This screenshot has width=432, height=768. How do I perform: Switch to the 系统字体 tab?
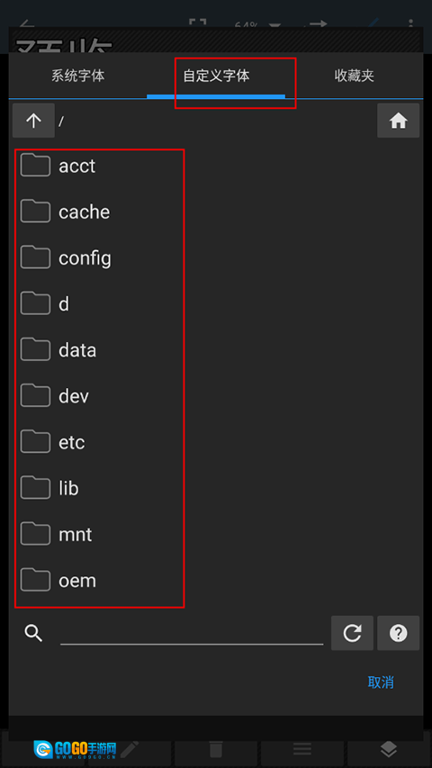pos(78,76)
